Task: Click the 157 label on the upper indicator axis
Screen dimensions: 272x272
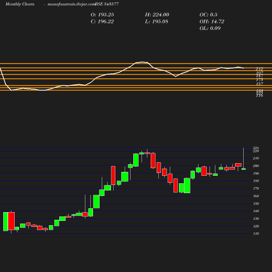Action: pos(259,84)
